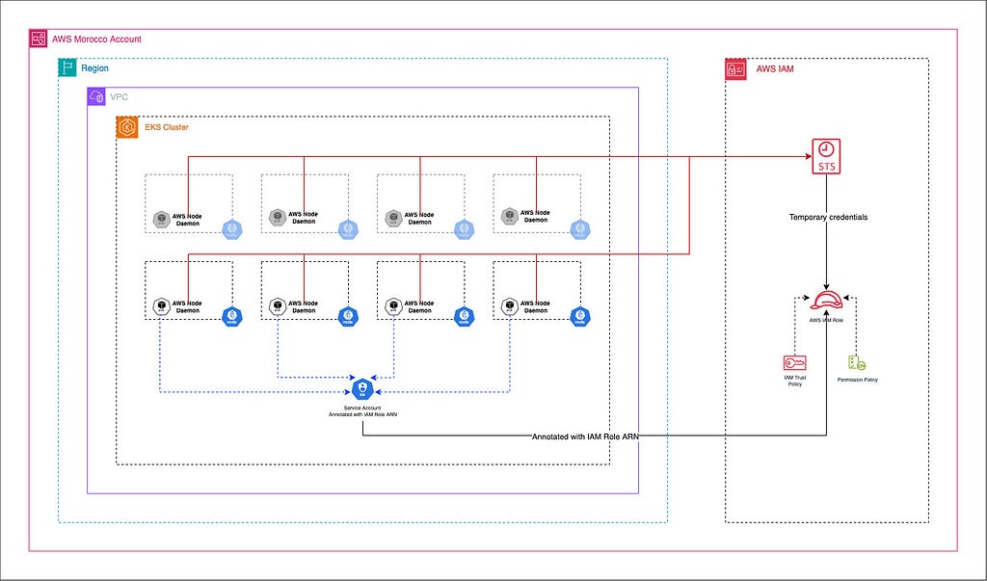Select the Region flag icon
The height and width of the screenshot is (581, 987).
[x=67, y=67]
